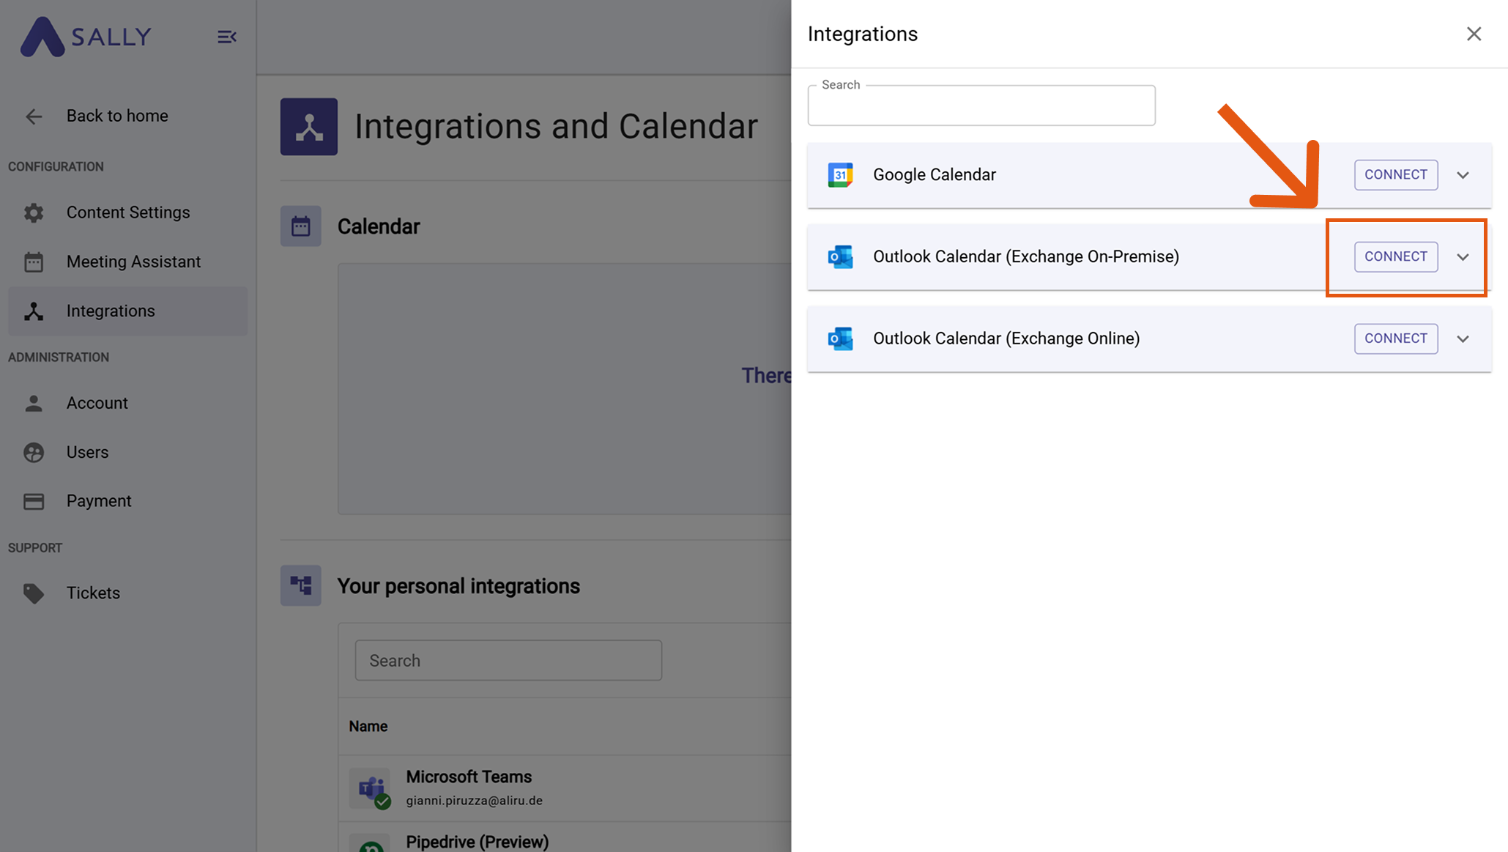Viewport: 1508px width, 852px height.
Task: Click the Google Calendar label
Action: pos(935,175)
